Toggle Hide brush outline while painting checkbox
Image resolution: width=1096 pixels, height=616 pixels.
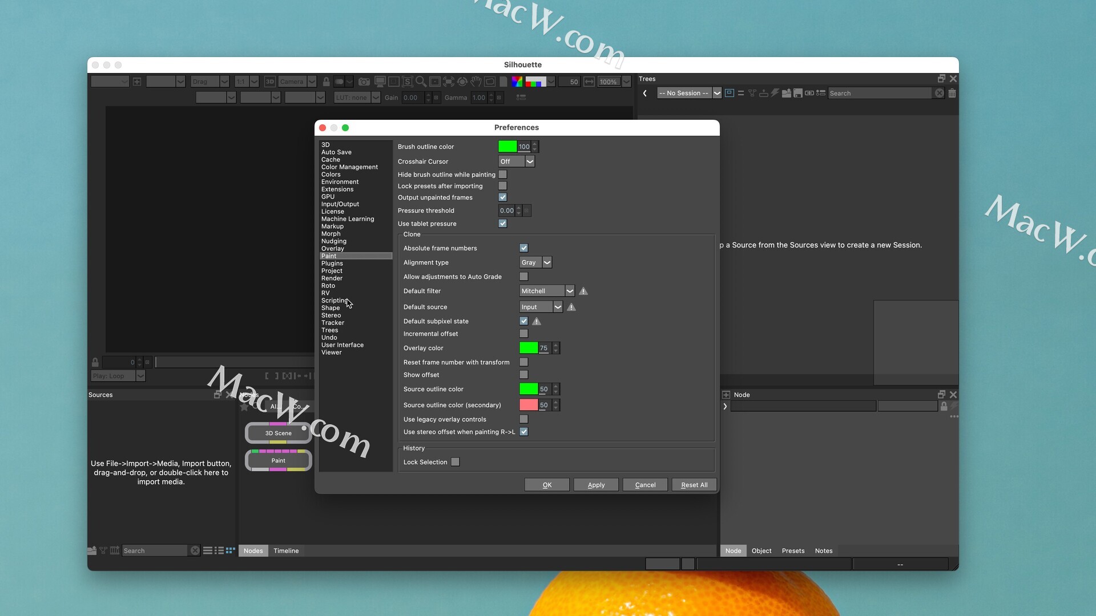point(503,175)
